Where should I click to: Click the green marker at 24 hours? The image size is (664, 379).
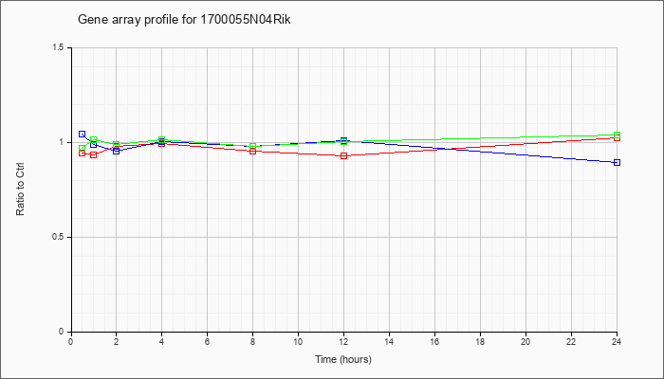tap(617, 135)
